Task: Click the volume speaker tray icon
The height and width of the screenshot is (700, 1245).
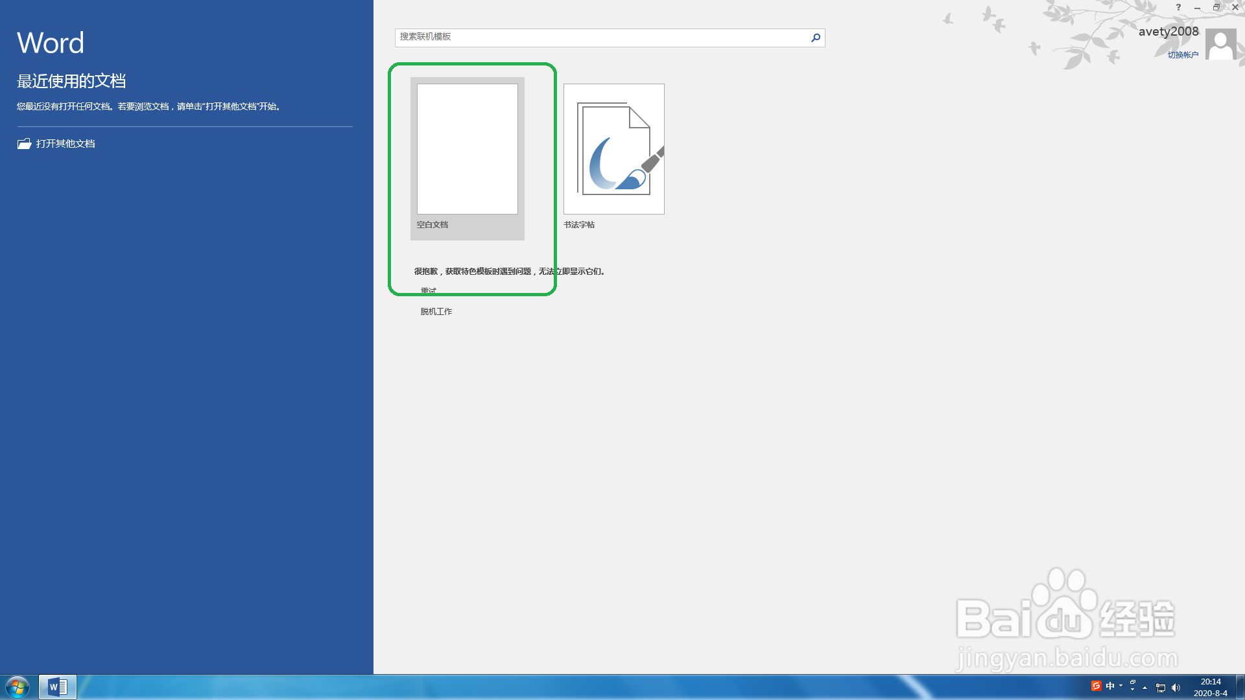Action: [x=1176, y=688]
